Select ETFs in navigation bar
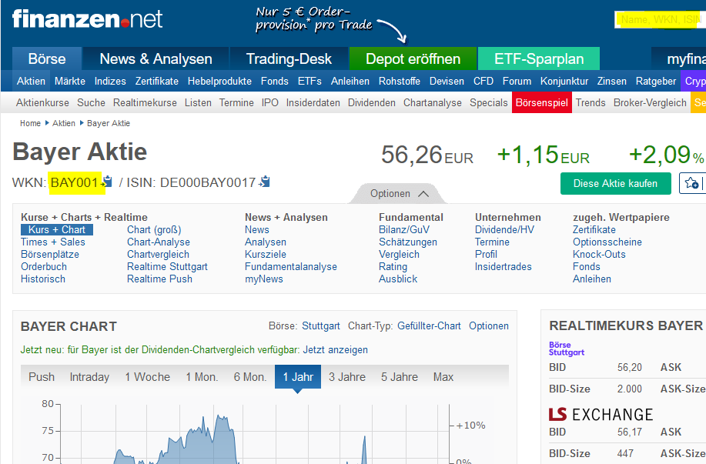The image size is (706, 464). (x=310, y=81)
